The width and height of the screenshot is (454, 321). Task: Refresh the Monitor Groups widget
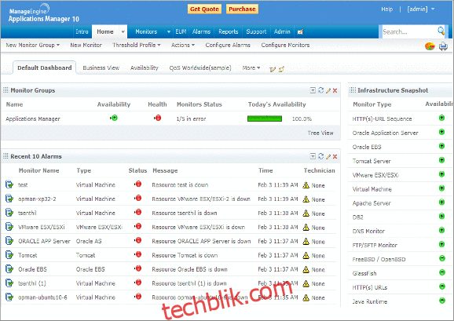(x=320, y=90)
